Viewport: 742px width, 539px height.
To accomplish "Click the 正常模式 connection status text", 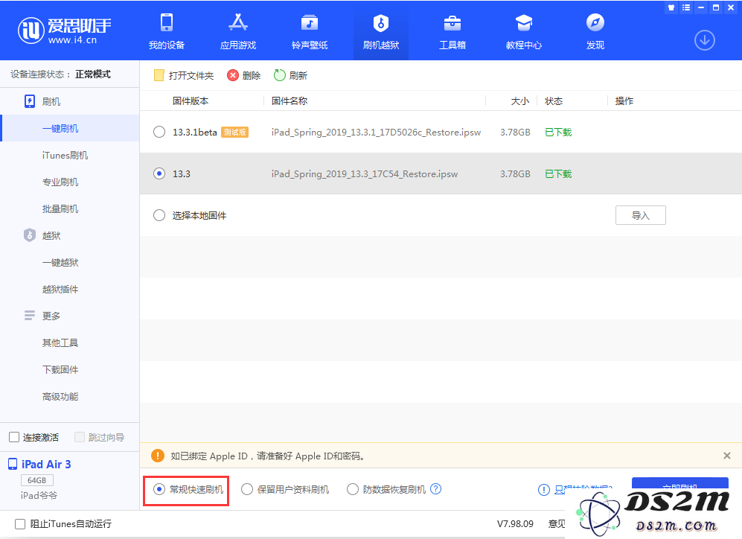I will [93, 74].
